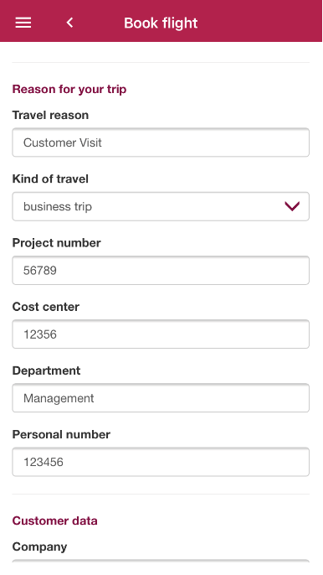
Task: Click the Project number label
Action: [56, 243]
